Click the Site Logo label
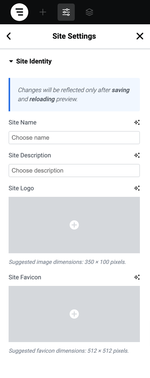The image size is (150, 378). [21, 188]
